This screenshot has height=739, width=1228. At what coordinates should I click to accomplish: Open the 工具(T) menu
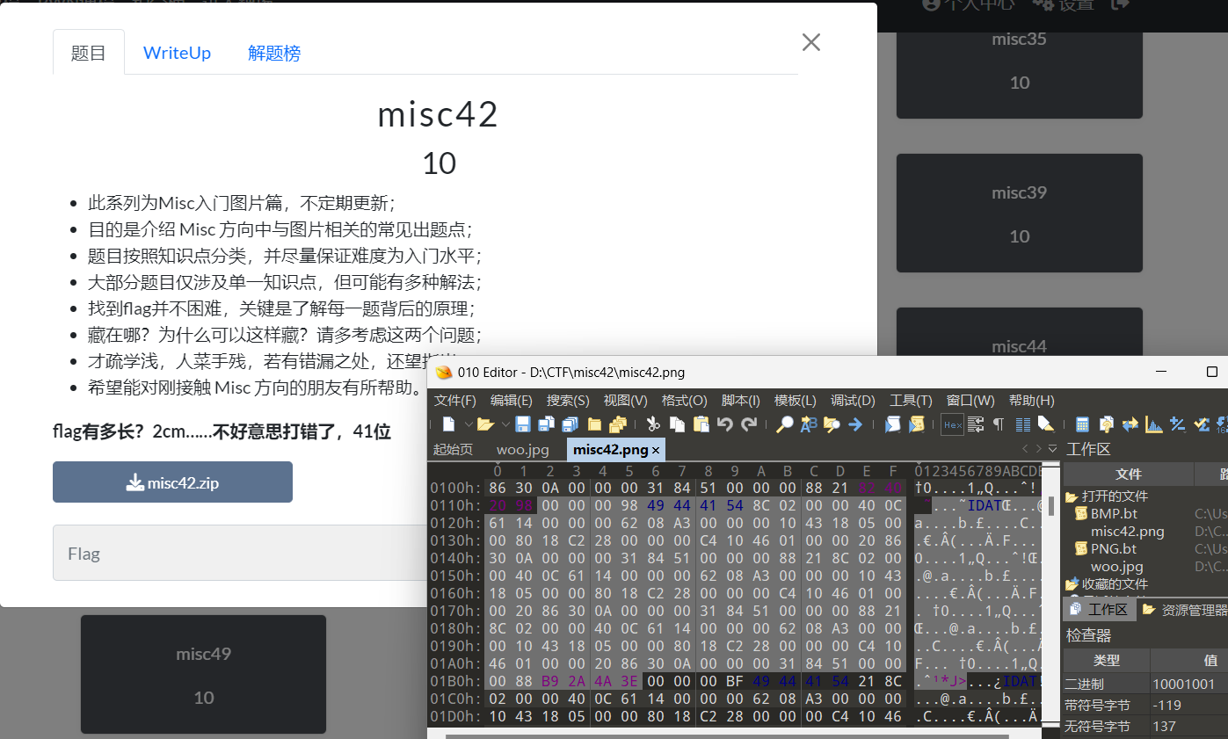point(912,400)
